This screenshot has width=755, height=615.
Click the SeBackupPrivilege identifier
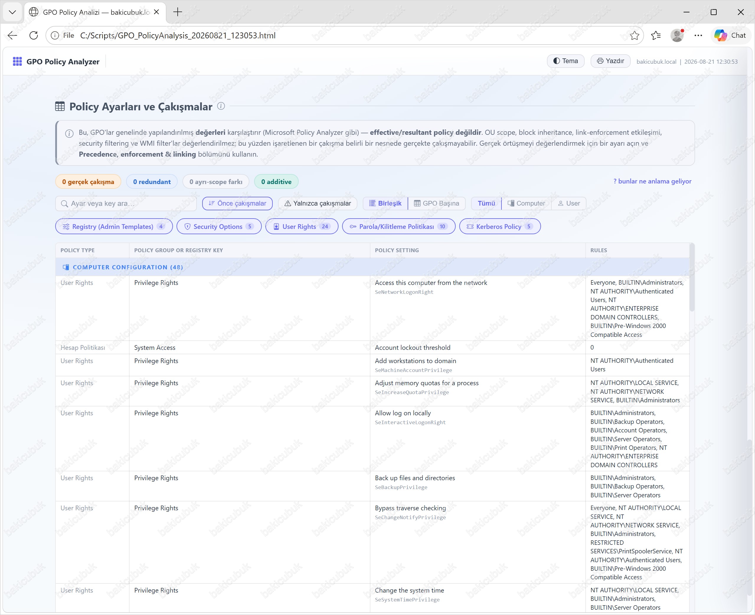(x=401, y=487)
